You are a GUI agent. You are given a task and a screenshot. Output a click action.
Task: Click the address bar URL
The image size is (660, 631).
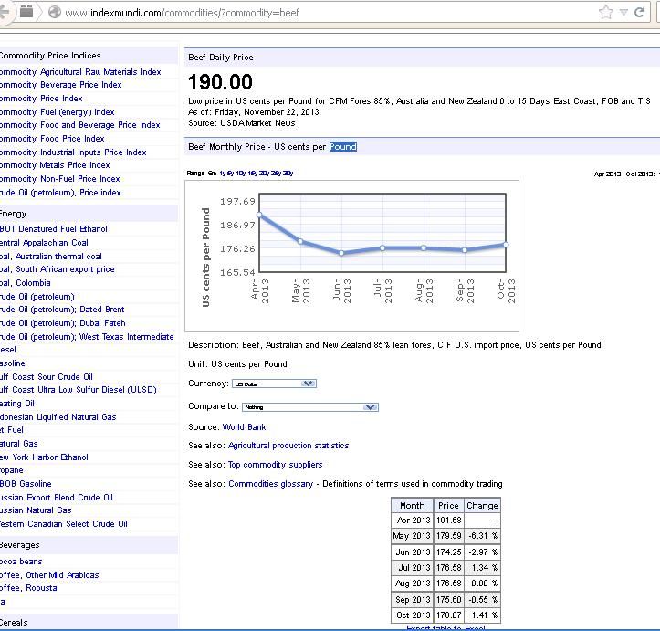tap(183, 13)
